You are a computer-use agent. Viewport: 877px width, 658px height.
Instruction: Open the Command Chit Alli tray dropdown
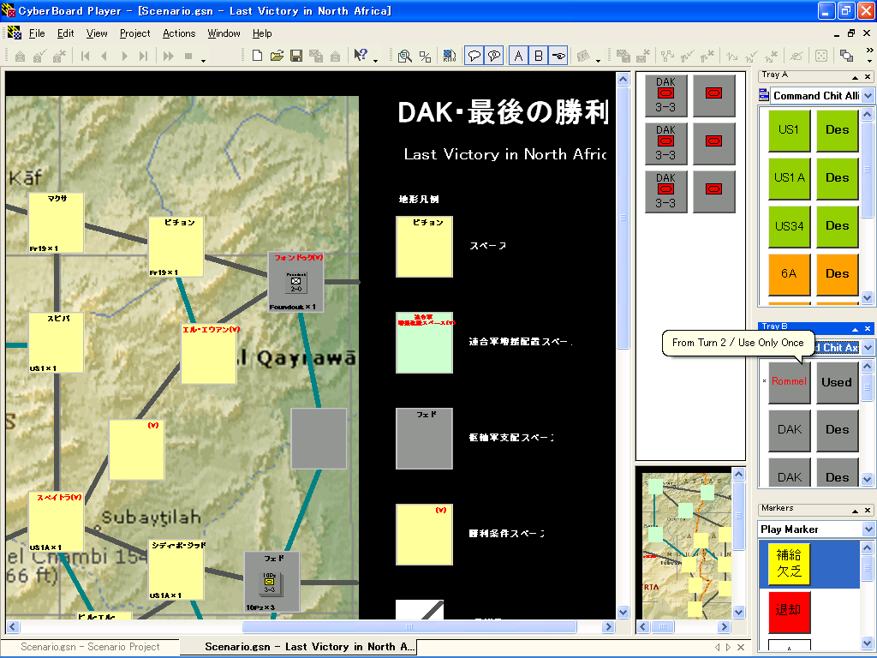tap(868, 96)
